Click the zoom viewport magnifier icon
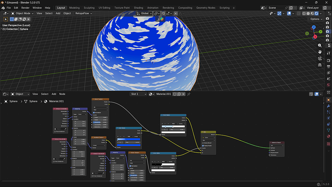This screenshot has width=332, height=187. [x=319, y=45]
